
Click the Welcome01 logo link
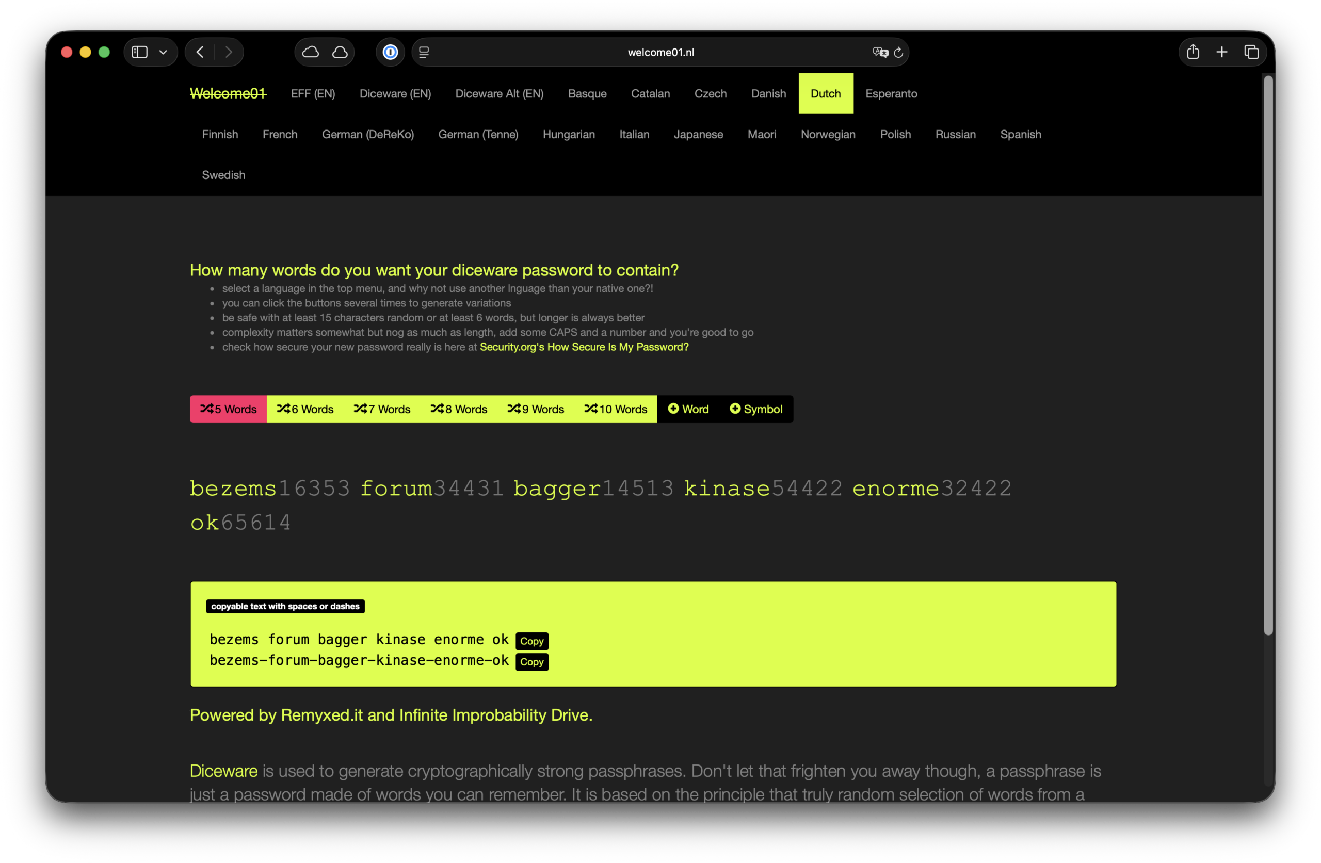coord(228,93)
